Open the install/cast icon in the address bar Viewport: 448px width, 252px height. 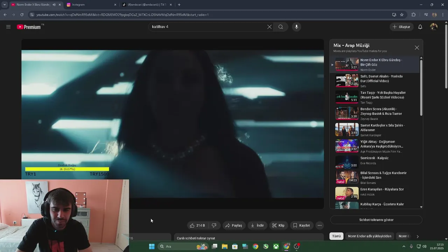(394, 15)
